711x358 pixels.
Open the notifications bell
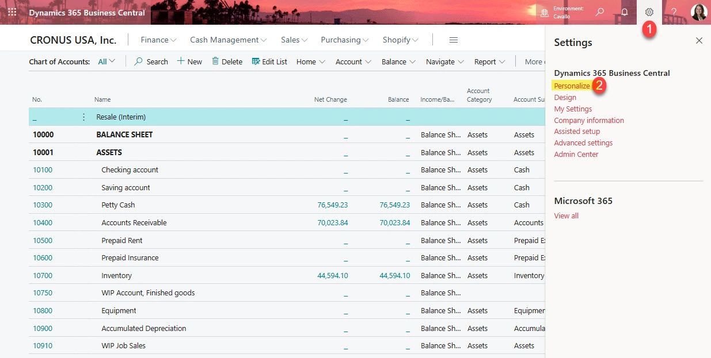point(624,12)
